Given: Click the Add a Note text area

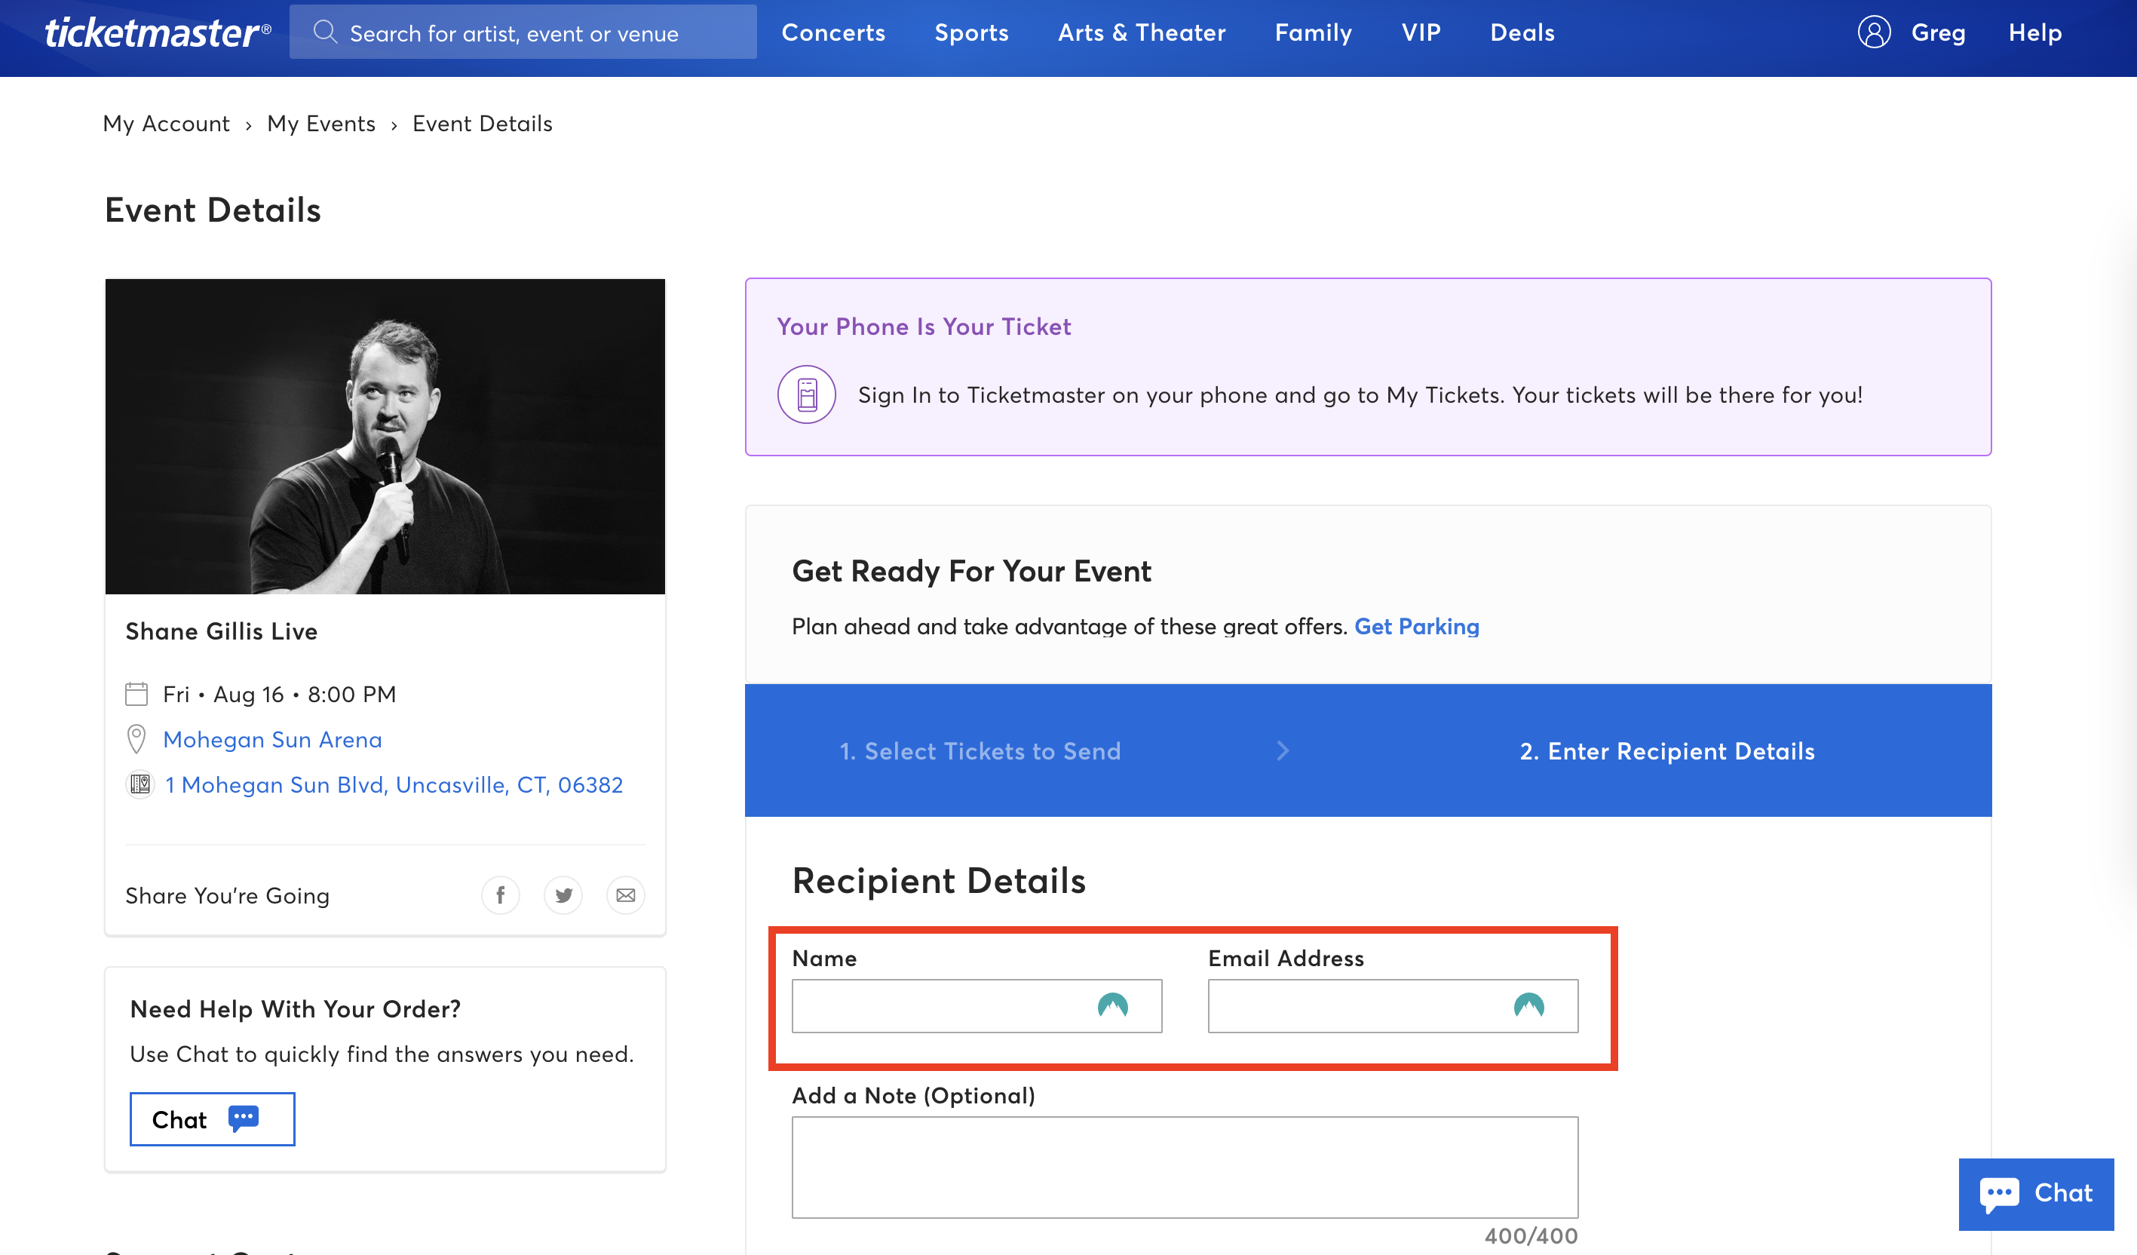Looking at the screenshot, I should (x=1185, y=1167).
